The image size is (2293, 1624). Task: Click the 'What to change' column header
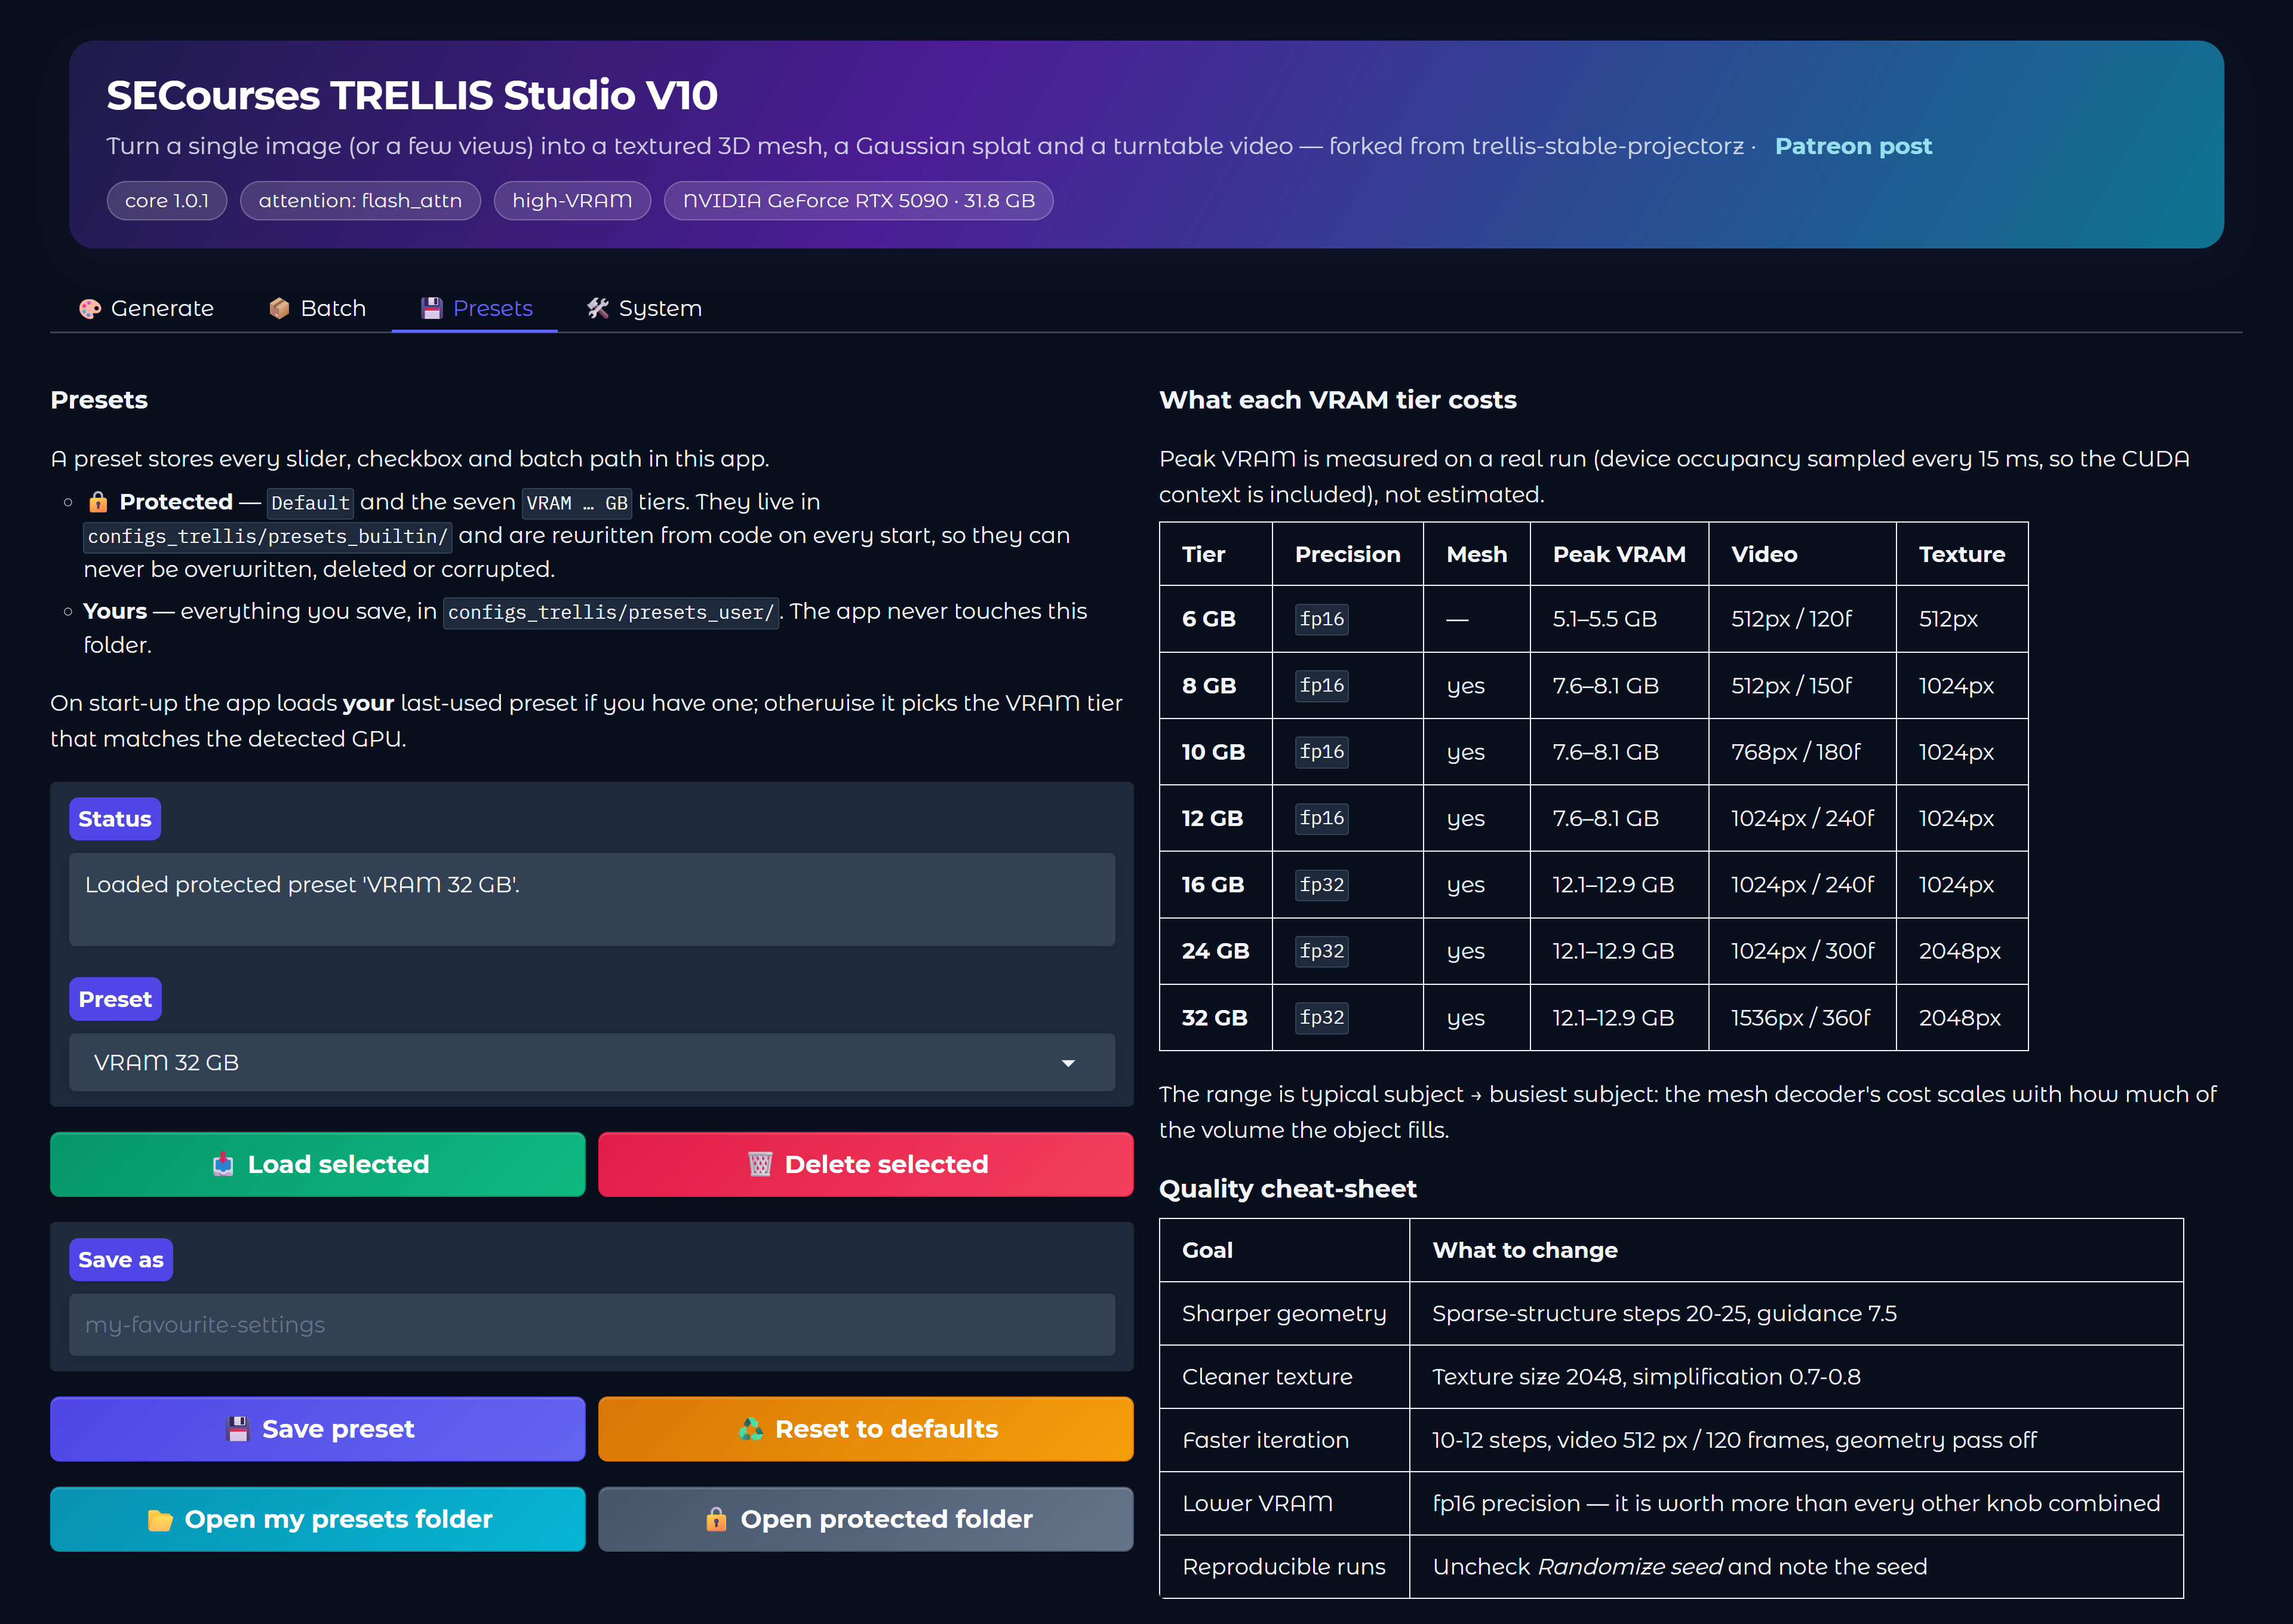click(1796, 1250)
